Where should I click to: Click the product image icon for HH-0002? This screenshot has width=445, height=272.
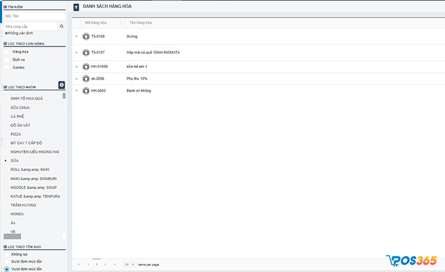(x=86, y=91)
